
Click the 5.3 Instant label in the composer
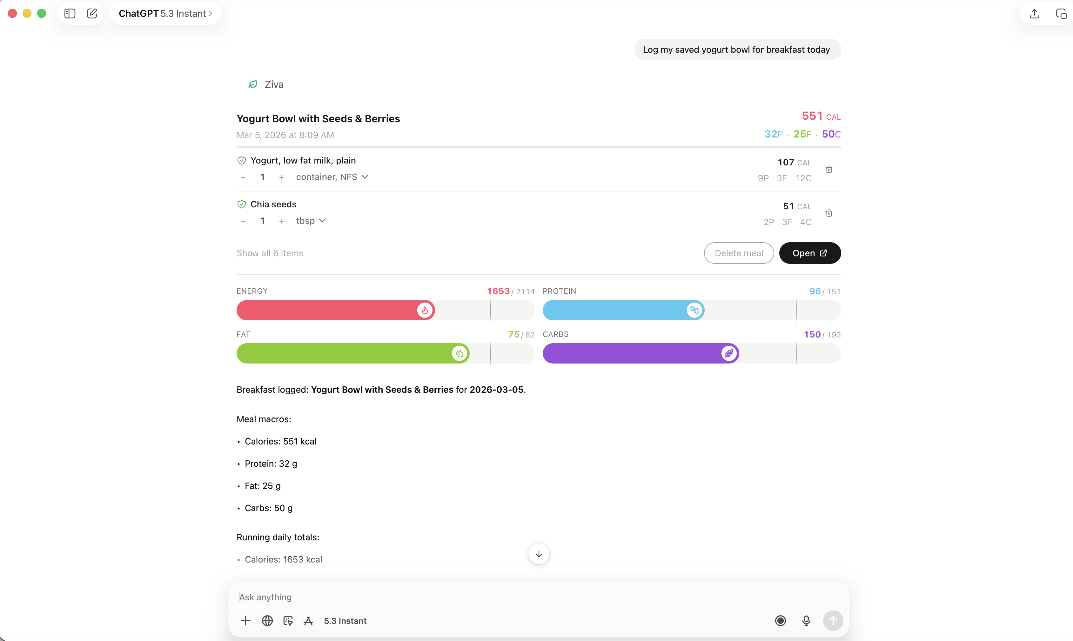coord(345,621)
